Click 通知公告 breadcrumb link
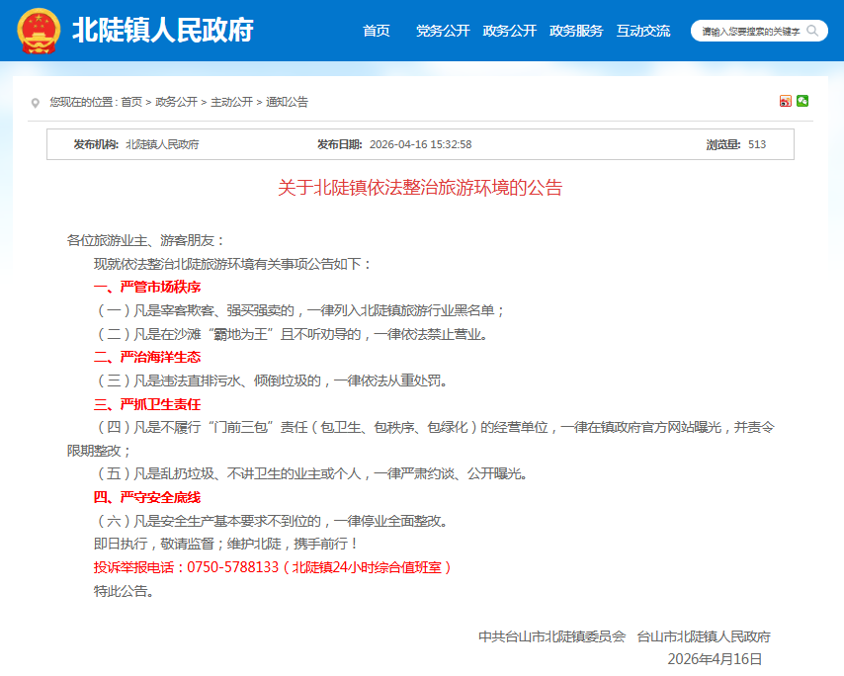 (287, 102)
